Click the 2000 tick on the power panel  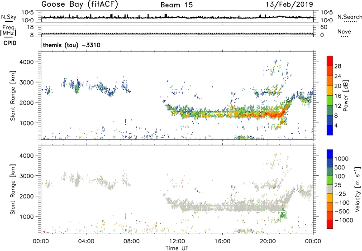[x=26, y=102]
